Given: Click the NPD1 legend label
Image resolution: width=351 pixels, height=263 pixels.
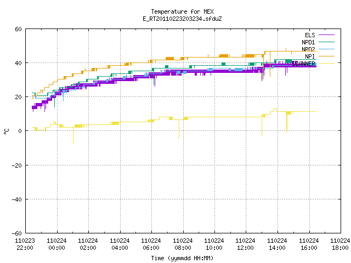Looking at the screenshot, I should (308, 42).
